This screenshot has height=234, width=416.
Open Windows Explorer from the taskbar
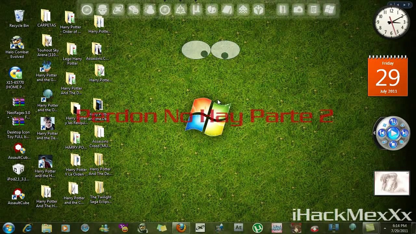[46, 228]
